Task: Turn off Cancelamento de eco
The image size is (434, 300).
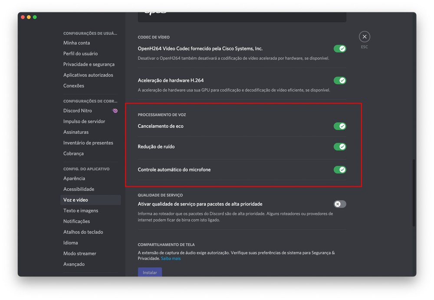Action: tap(340, 126)
